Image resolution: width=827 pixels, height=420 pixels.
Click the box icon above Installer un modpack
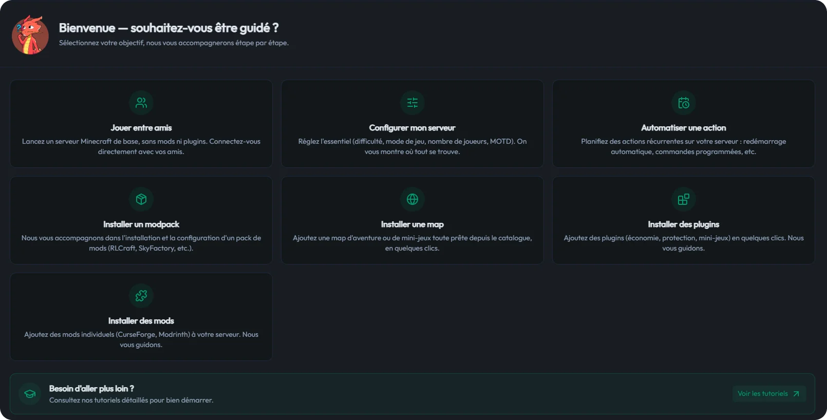click(x=141, y=199)
